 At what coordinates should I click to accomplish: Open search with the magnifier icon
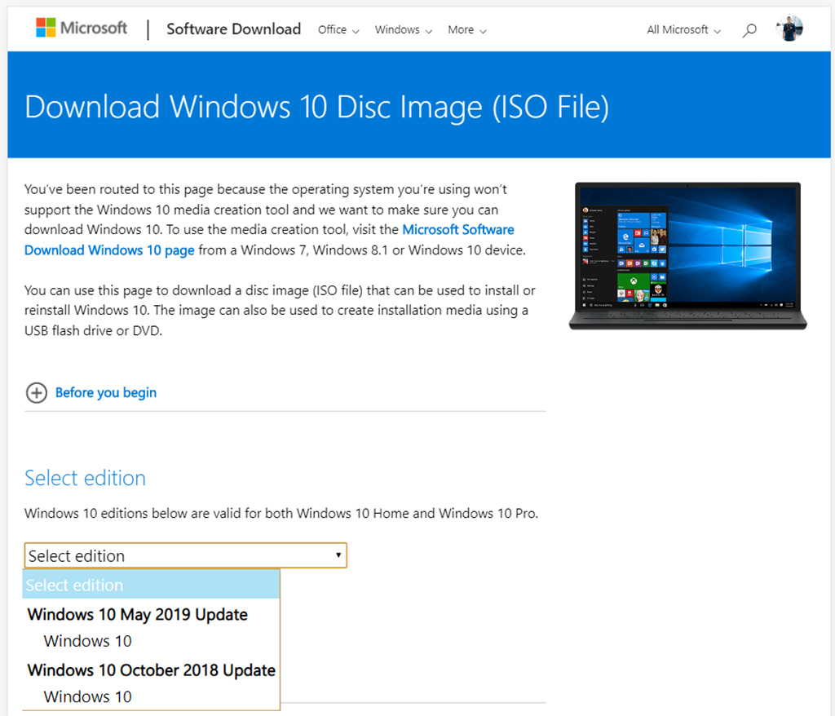pos(749,30)
